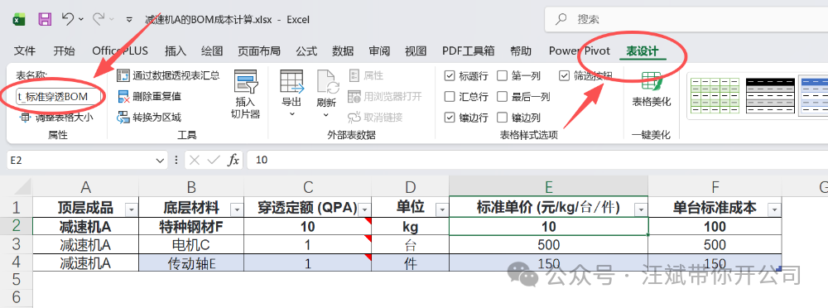The height and width of the screenshot is (308, 828).
Task: Enable the 第一列 checkbox
Action: pos(503,76)
